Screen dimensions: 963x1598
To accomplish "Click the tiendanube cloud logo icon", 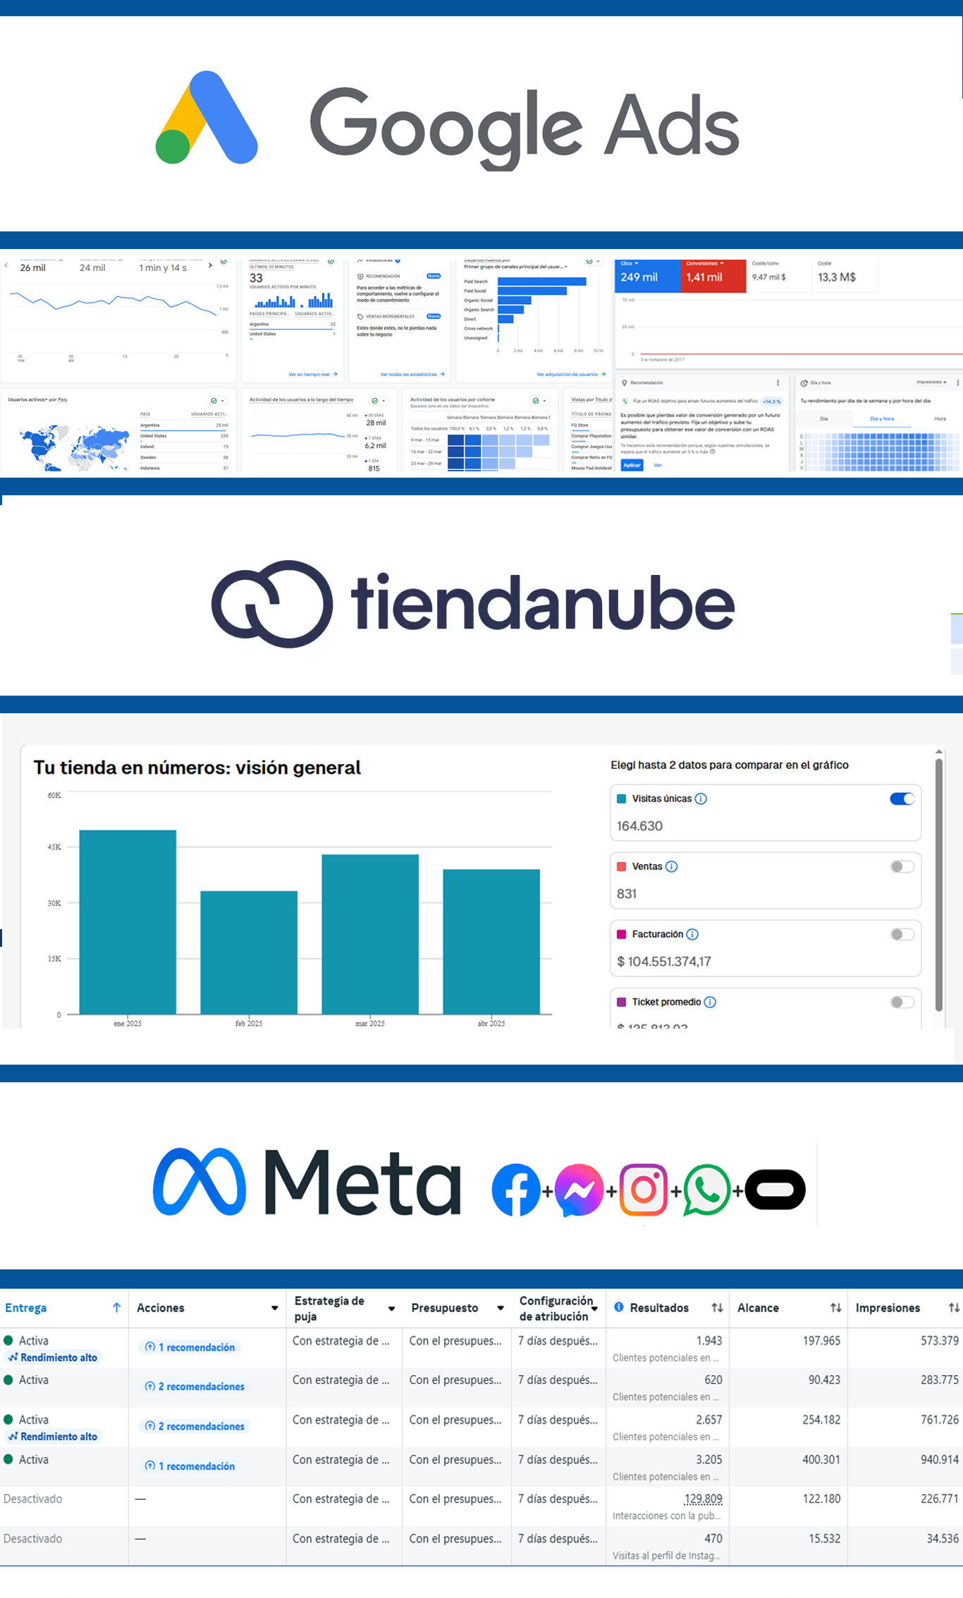I will 272,604.
